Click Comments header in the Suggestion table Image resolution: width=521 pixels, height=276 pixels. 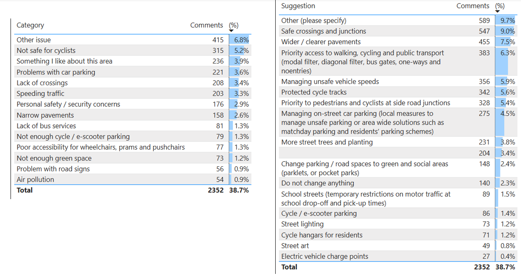point(473,6)
